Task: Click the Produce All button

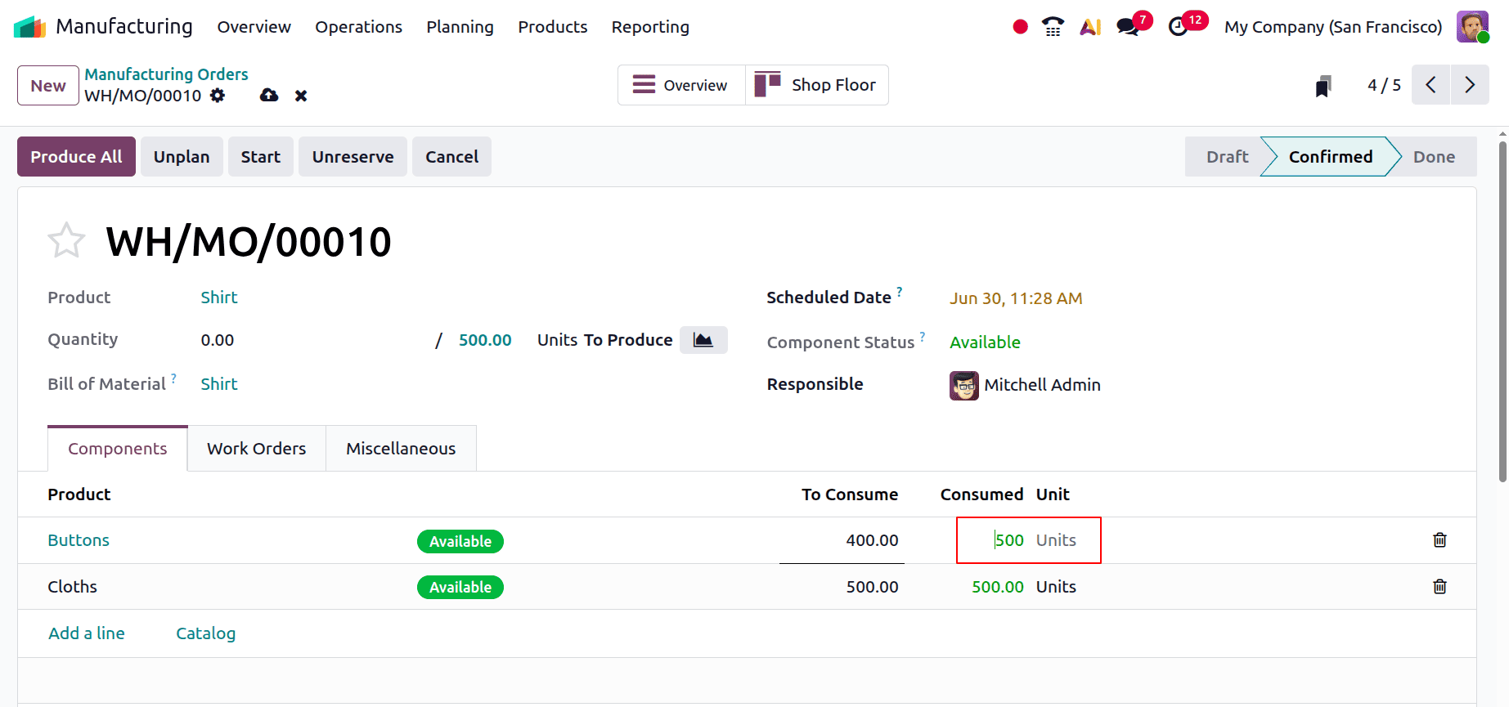Action: (76, 157)
